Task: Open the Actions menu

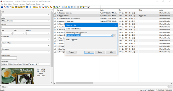Action: pos(22,4)
